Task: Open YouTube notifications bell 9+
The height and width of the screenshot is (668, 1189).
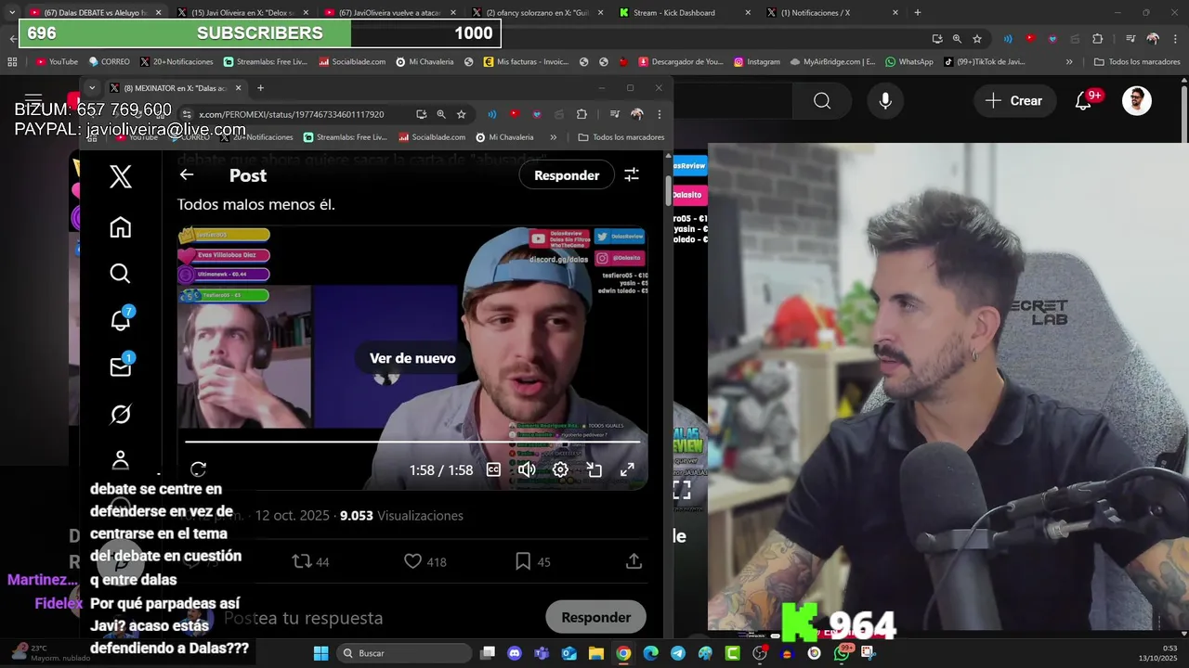Action: pyautogui.click(x=1085, y=100)
